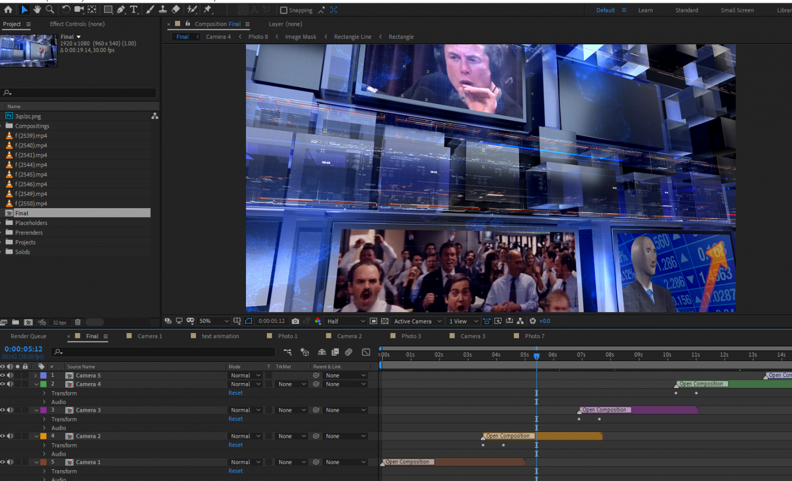Open the 50% magnification dropdown
This screenshot has height=481, width=792.
(x=213, y=321)
